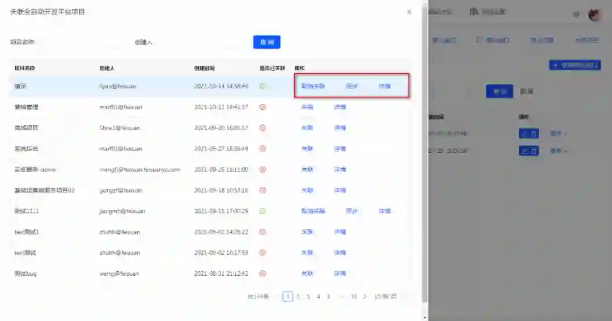612x321 pixels.
Task: Click 同步 in the jiangmh@feisuan row
Action: click(x=352, y=211)
